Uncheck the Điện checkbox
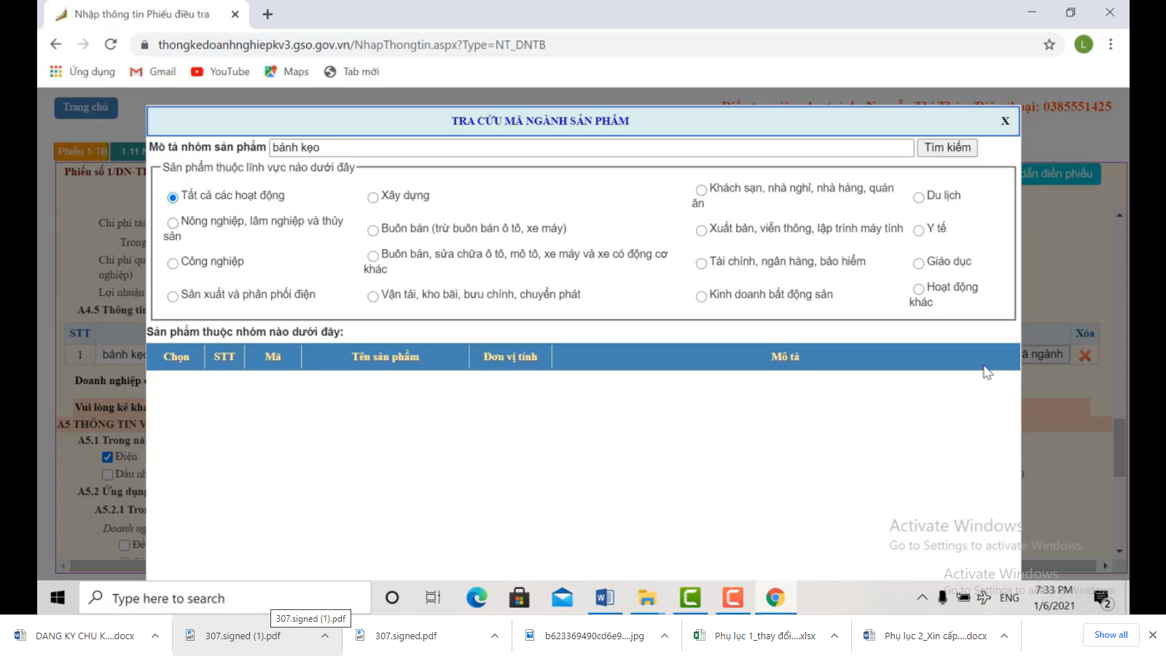 [108, 457]
